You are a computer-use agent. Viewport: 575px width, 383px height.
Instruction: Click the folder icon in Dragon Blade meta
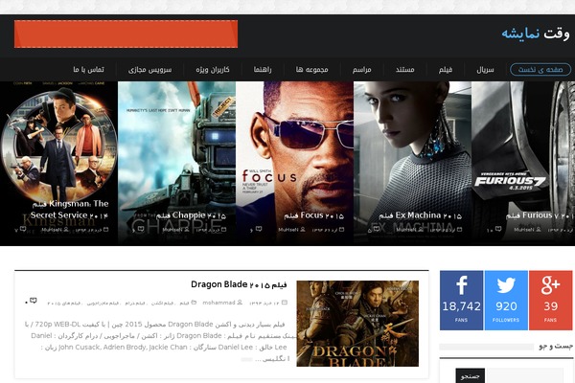coord(194,303)
